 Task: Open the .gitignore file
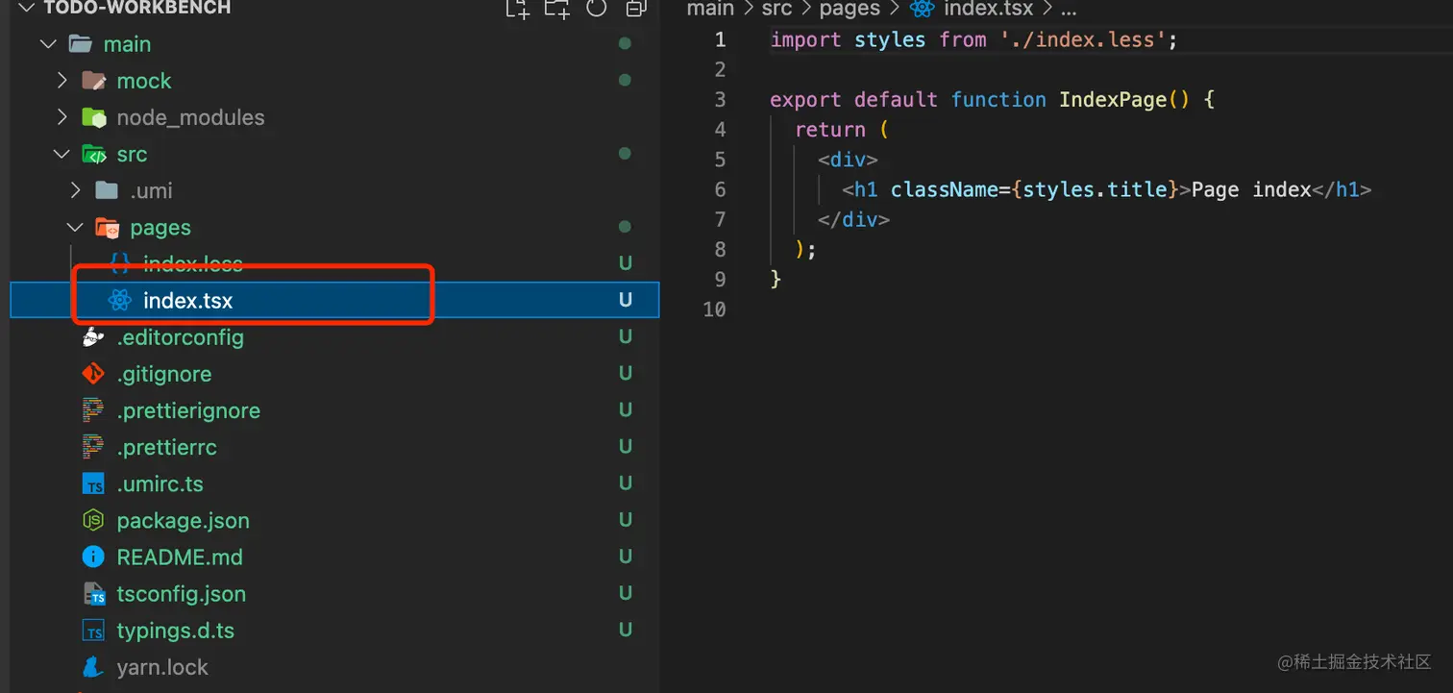[163, 374]
